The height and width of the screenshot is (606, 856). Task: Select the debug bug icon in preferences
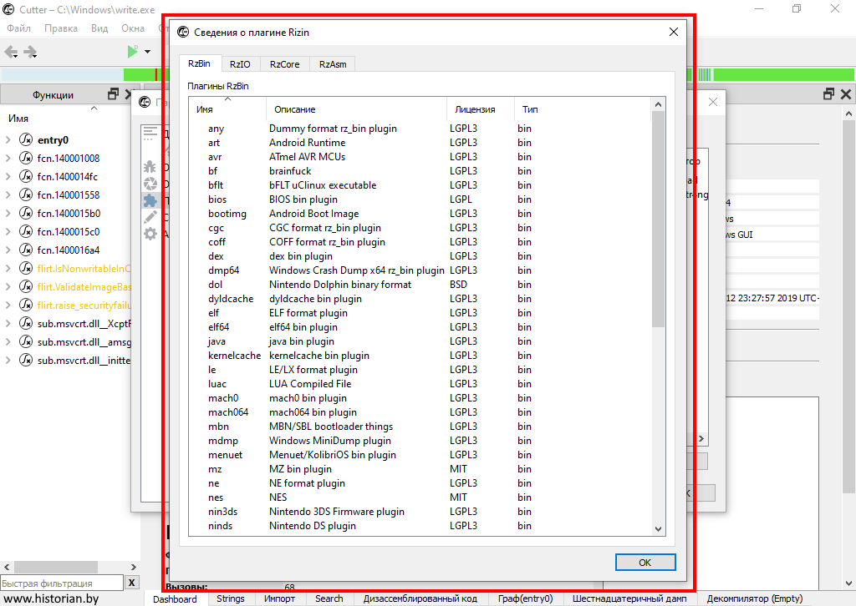tap(150, 167)
